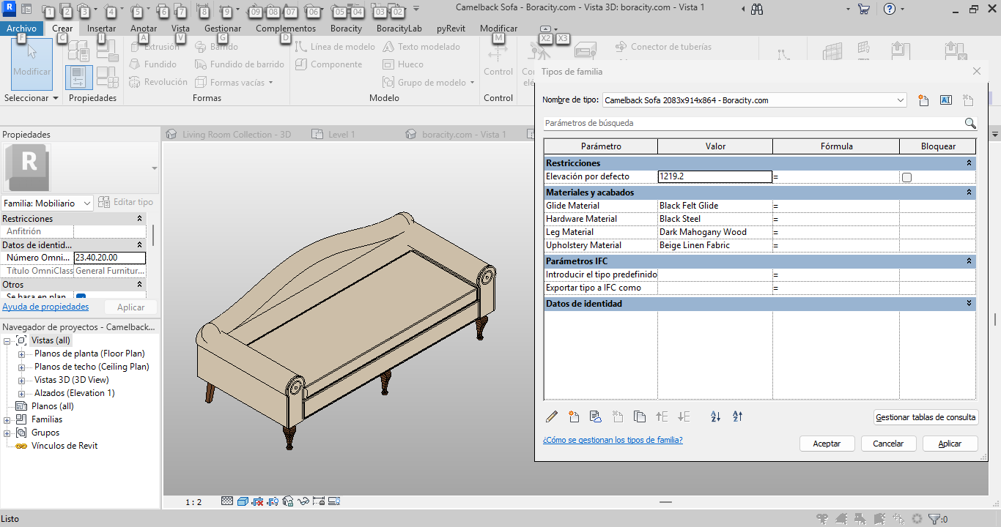This screenshot has width=1001, height=527.
Task: Click the shared parameter cloud icon
Action: [x=596, y=416]
